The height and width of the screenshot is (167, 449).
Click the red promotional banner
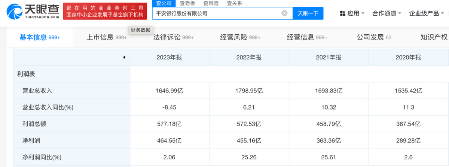click(105, 11)
